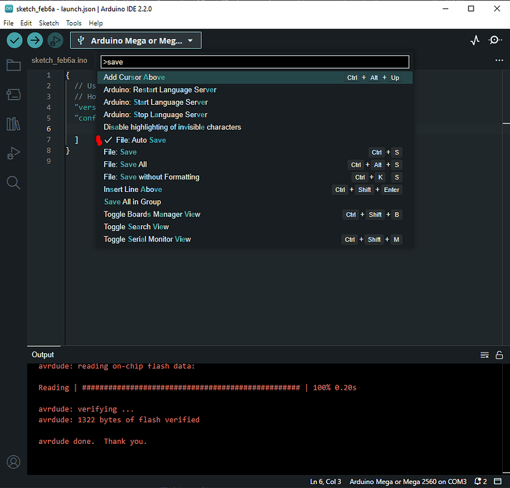Toggle the Output scroll lock icon
This screenshot has width=510, height=488.
click(x=500, y=355)
